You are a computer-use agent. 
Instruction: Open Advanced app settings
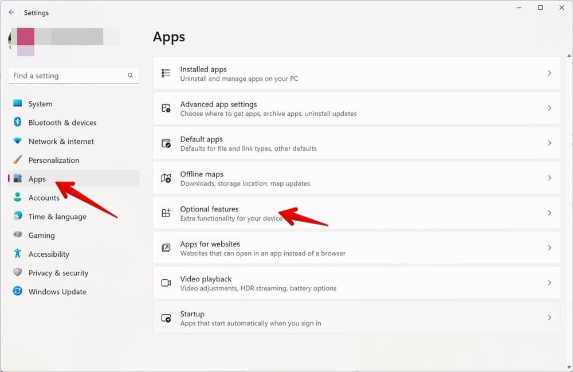[356, 108]
